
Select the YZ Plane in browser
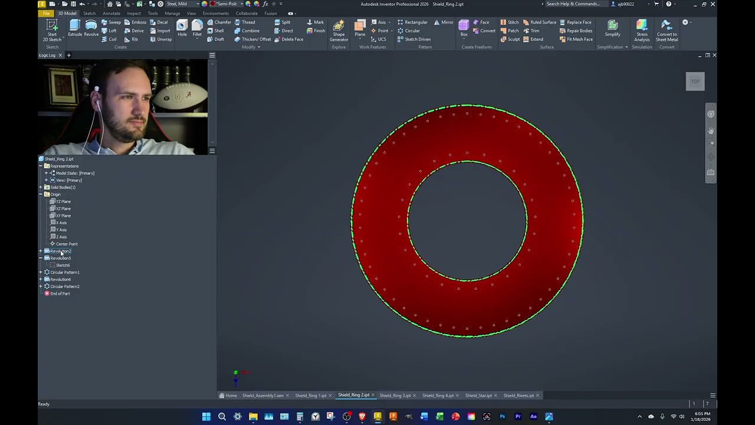pyautogui.click(x=60, y=201)
